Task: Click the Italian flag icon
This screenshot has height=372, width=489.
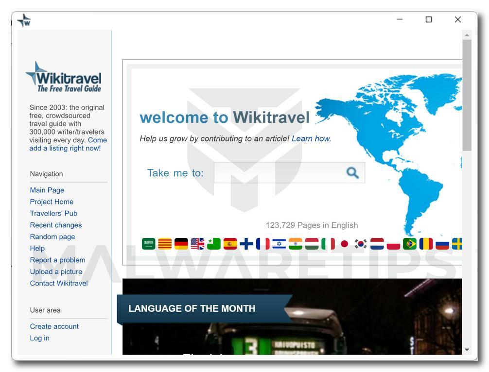Action: [x=328, y=244]
